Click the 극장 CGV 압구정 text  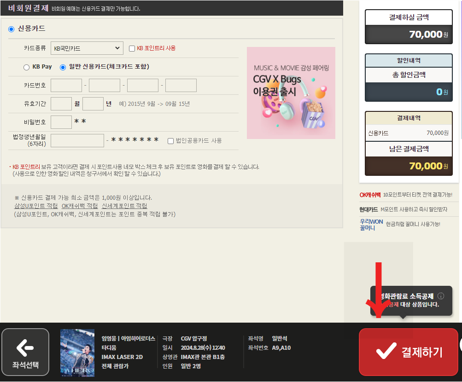pyautogui.click(x=185, y=339)
